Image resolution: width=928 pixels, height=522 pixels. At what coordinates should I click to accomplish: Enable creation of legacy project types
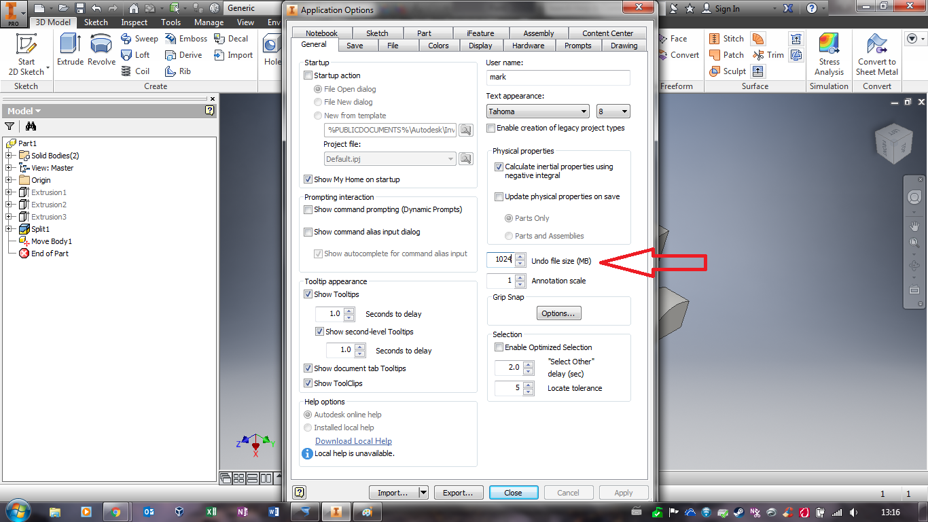[491, 128]
